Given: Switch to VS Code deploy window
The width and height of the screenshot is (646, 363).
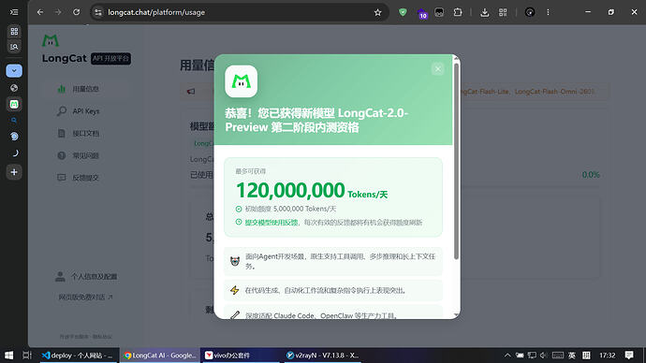Looking at the screenshot, I should (x=79, y=356).
